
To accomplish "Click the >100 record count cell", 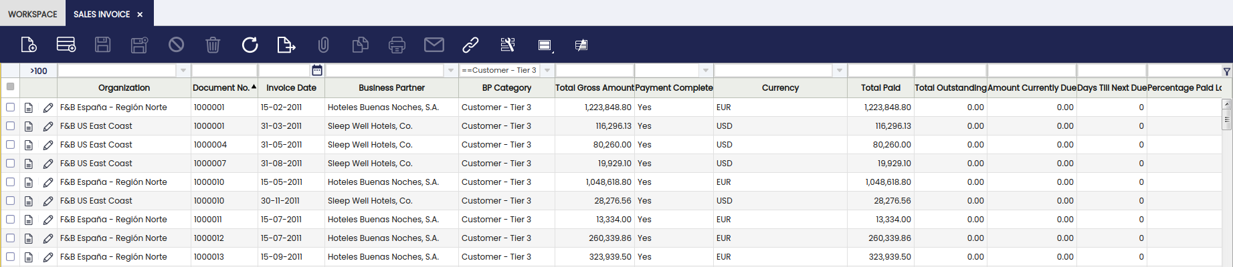I will tap(39, 71).
